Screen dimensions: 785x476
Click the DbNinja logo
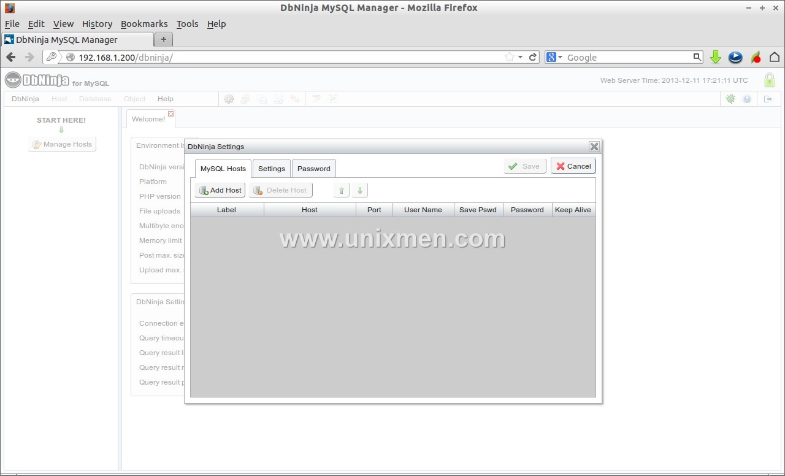37,80
